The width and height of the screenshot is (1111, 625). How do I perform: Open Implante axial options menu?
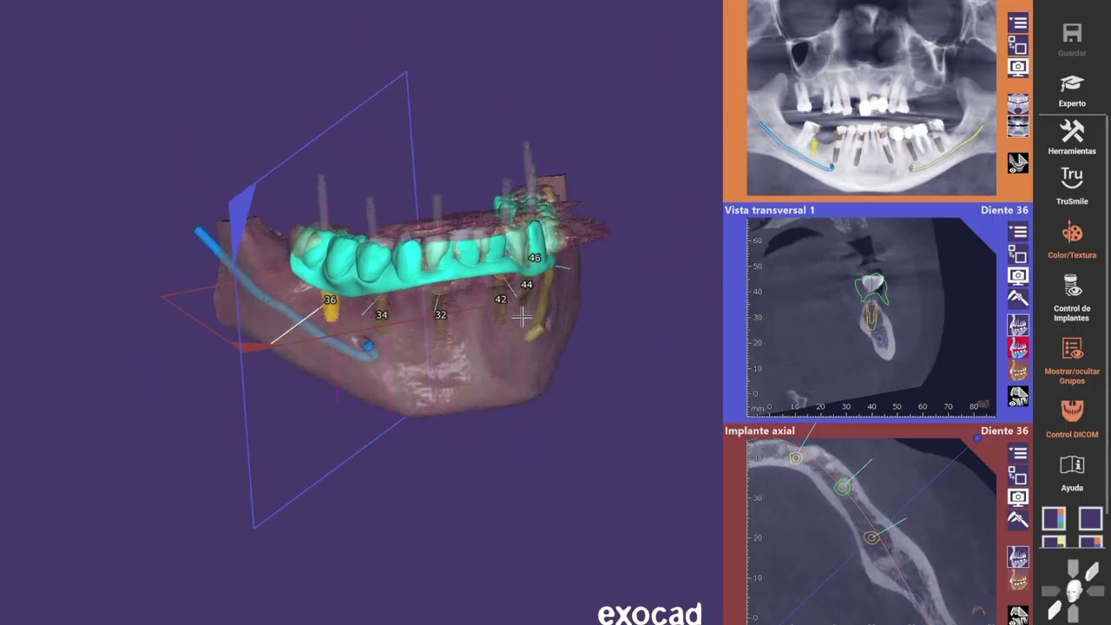[x=1018, y=453]
